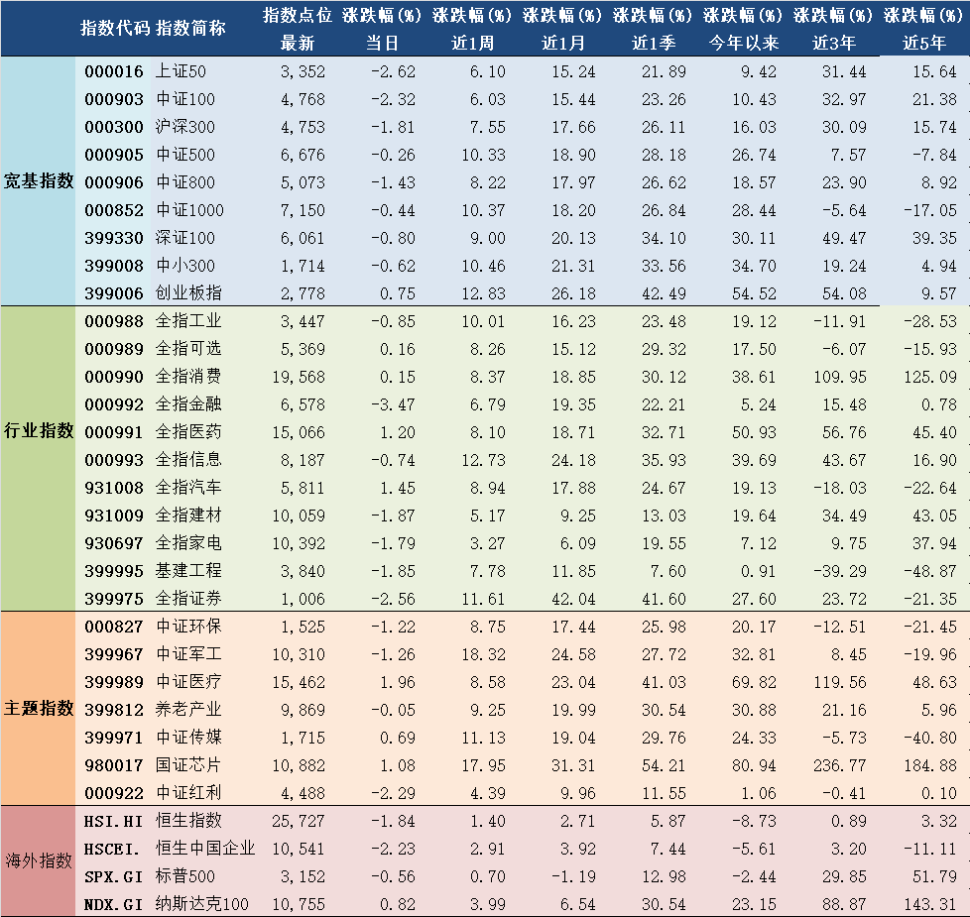The image size is (970, 917).
Task: Select index code 000906
Action: pyautogui.click(x=114, y=183)
